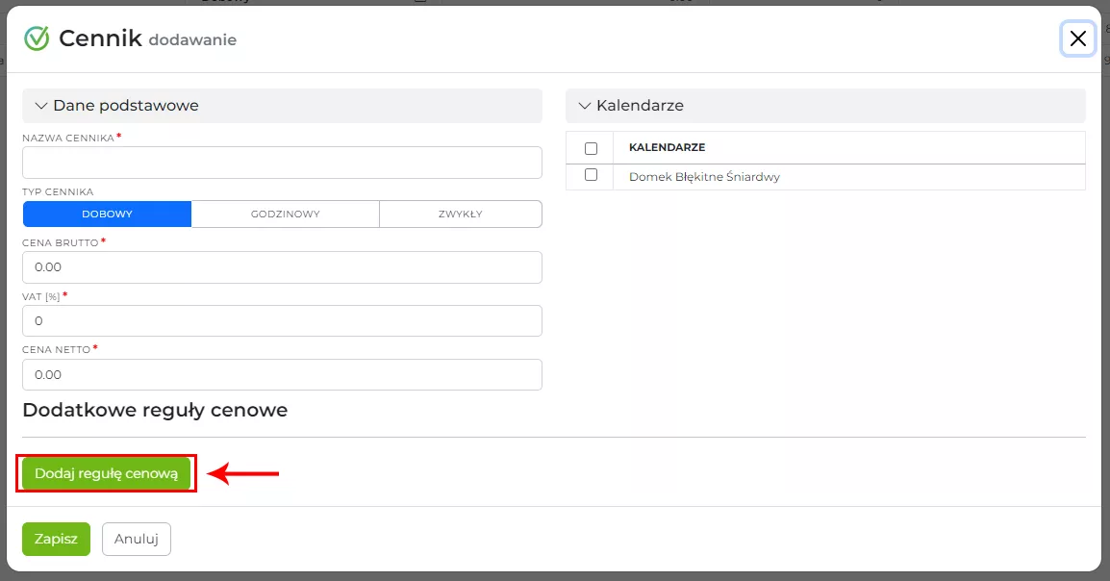Focus the Nazwa cennika text field
The height and width of the screenshot is (581, 1110).
coord(282,163)
